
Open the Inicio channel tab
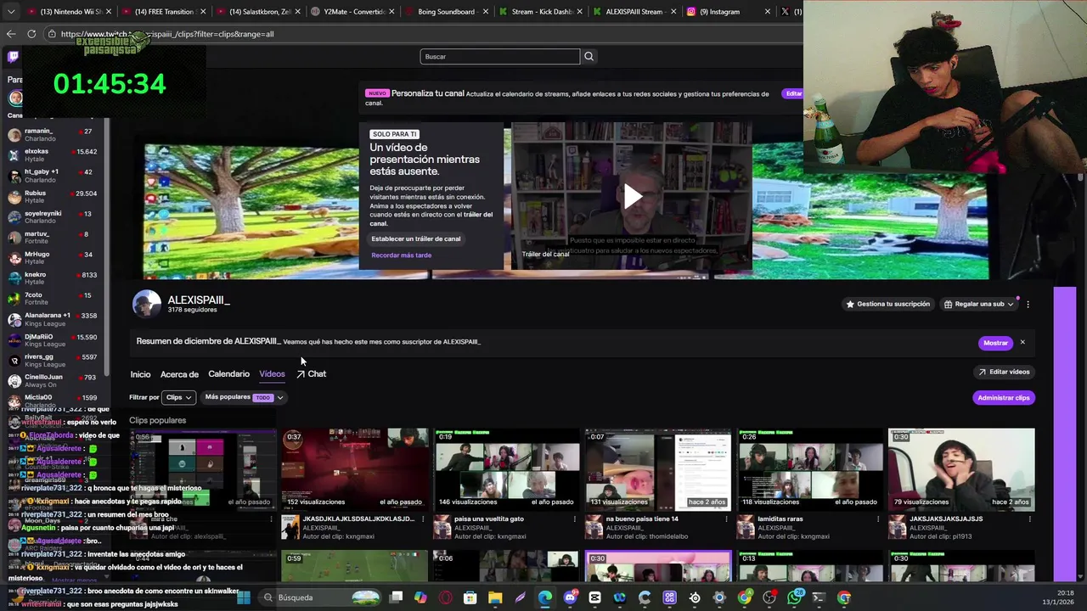(140, 374)
